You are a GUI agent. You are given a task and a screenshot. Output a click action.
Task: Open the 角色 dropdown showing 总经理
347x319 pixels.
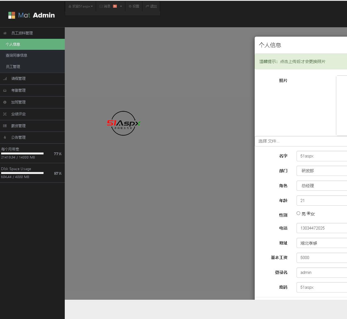coord(322,186)
